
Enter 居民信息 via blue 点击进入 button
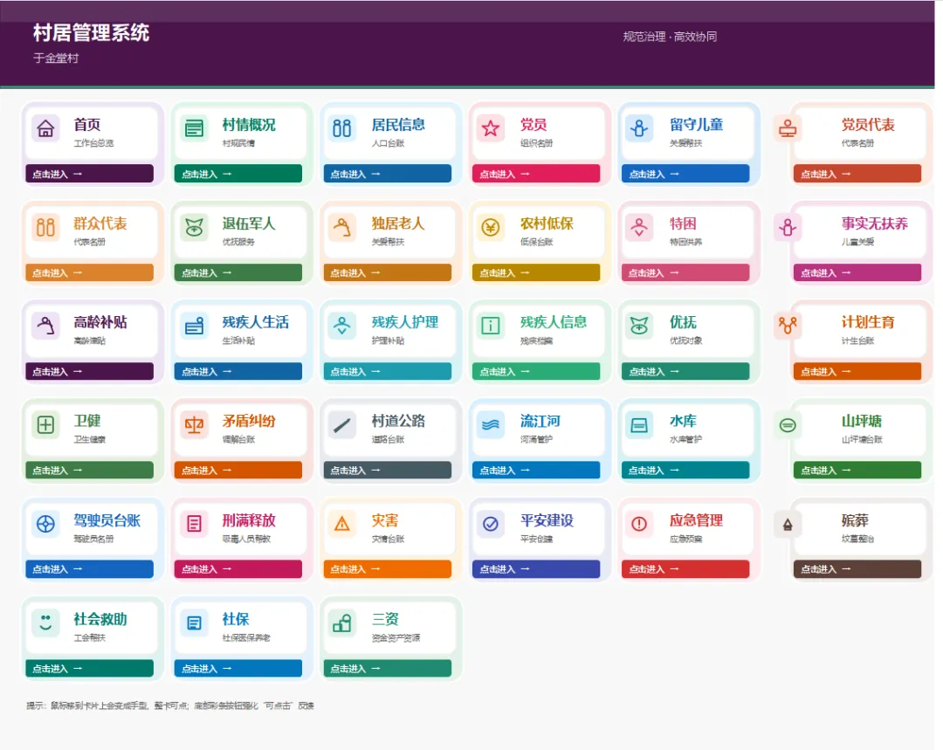(x=388, y=174)
